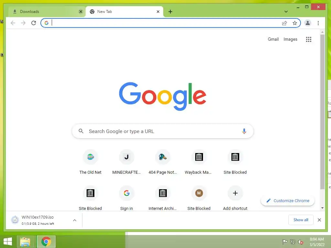This screenshot has width=331, height=248.
Task: Open the Action Center flag in the tray
Action: pyautogui.click(x=285, y=242)
